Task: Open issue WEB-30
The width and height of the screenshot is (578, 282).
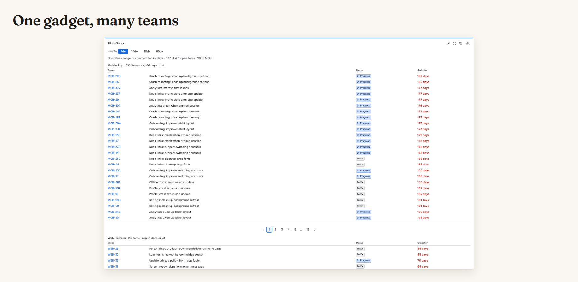Action: 113,255
